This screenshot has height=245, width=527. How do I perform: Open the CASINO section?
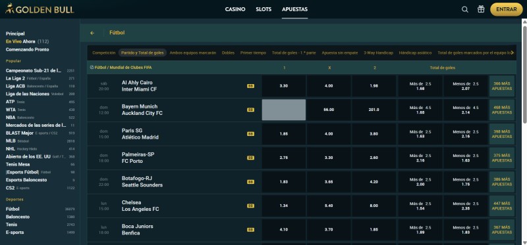pos(235,9)
